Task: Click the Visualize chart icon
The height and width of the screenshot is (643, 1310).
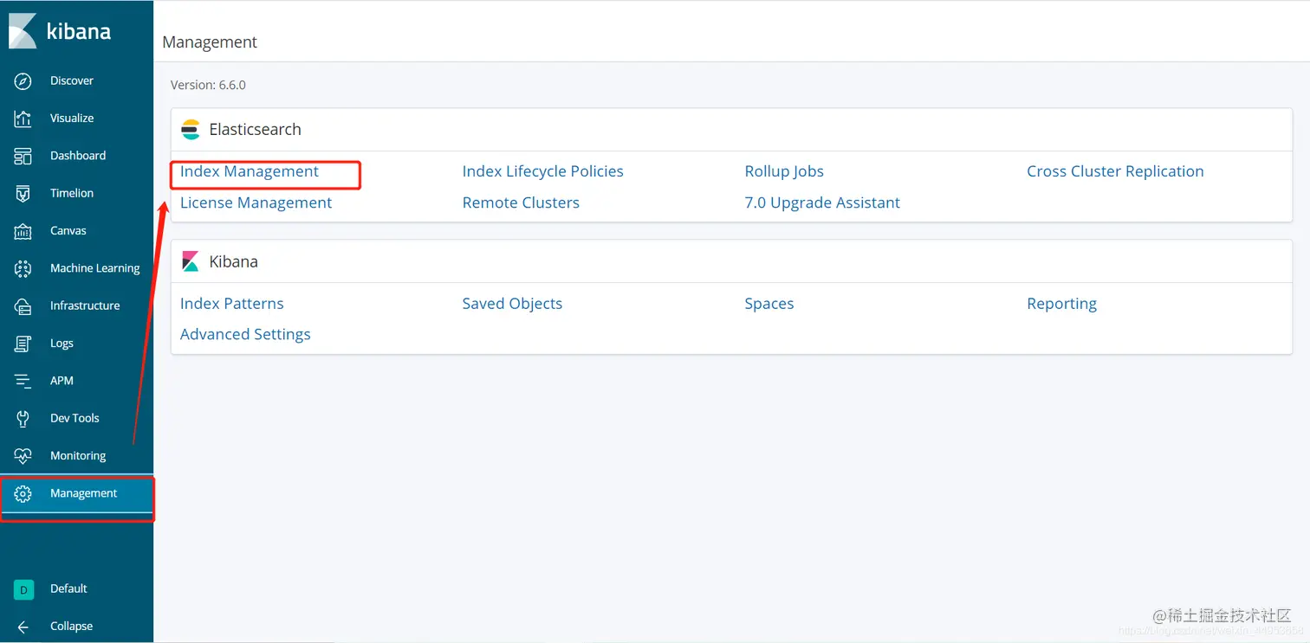Action: pyautogui.click(x=23, y=119)
